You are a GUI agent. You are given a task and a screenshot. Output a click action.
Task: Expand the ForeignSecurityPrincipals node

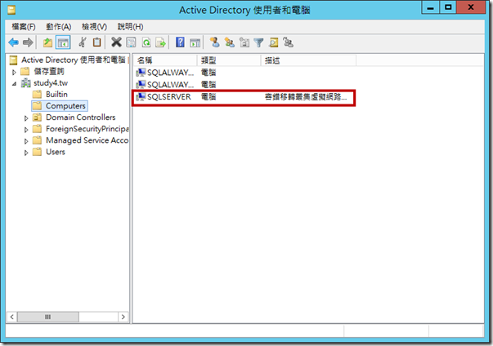click(26, 130)
